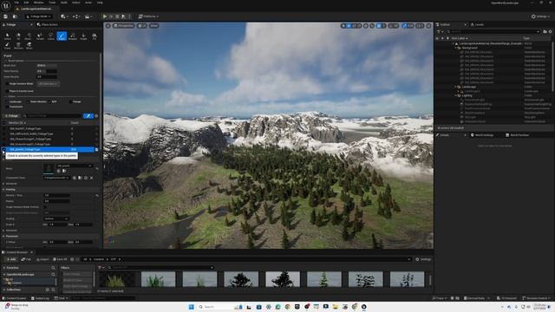Image resolution: width=555 pixels, height=312 pixels.
Task: Toggle the Foliage filter checkbox
Action: pyautogui.click(x=71, y=101)
